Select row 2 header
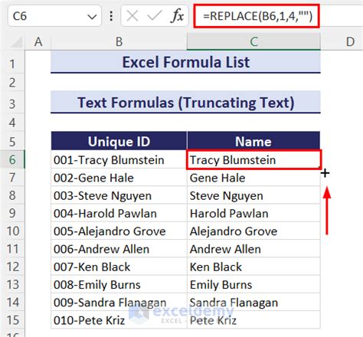 [x=12, y=83]
